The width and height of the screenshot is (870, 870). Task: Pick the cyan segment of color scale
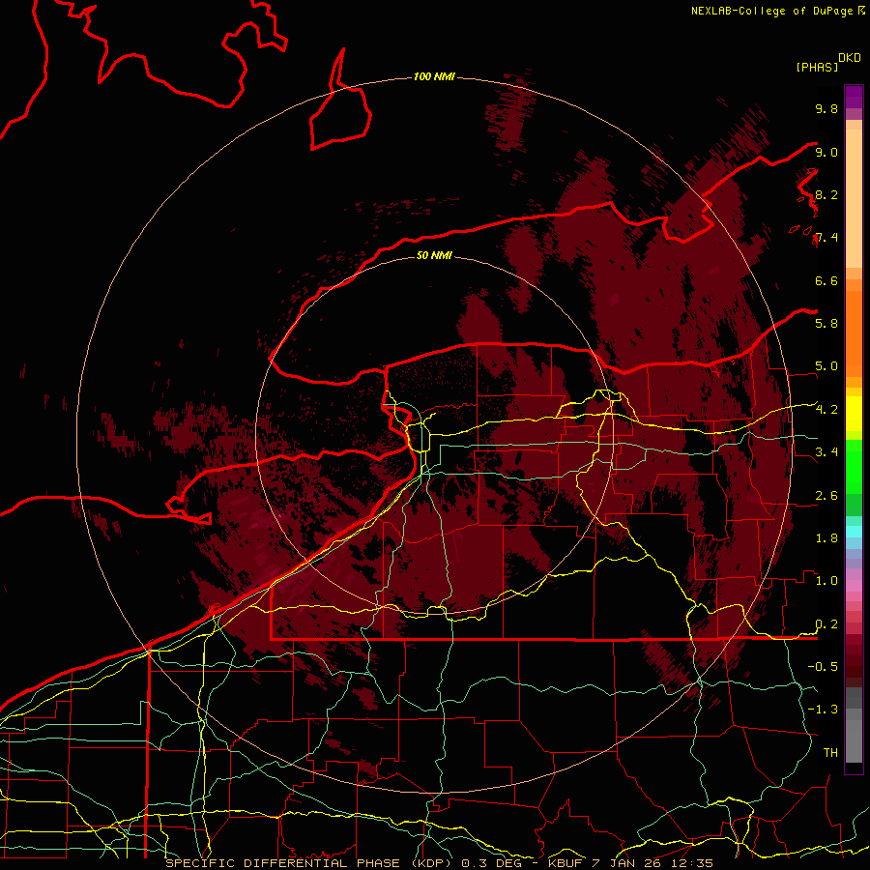pyautogui.click(x=854, y=532)
